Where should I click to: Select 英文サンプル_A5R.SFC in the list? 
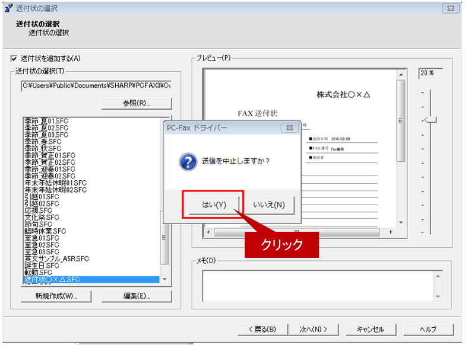[x=56, y=258]
